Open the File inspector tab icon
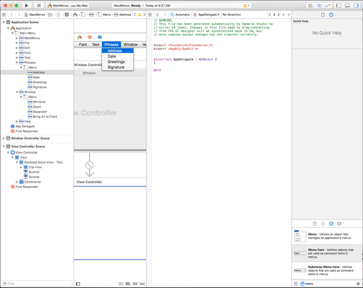Screen dimensions: 363x288 [x=323, y=15]
